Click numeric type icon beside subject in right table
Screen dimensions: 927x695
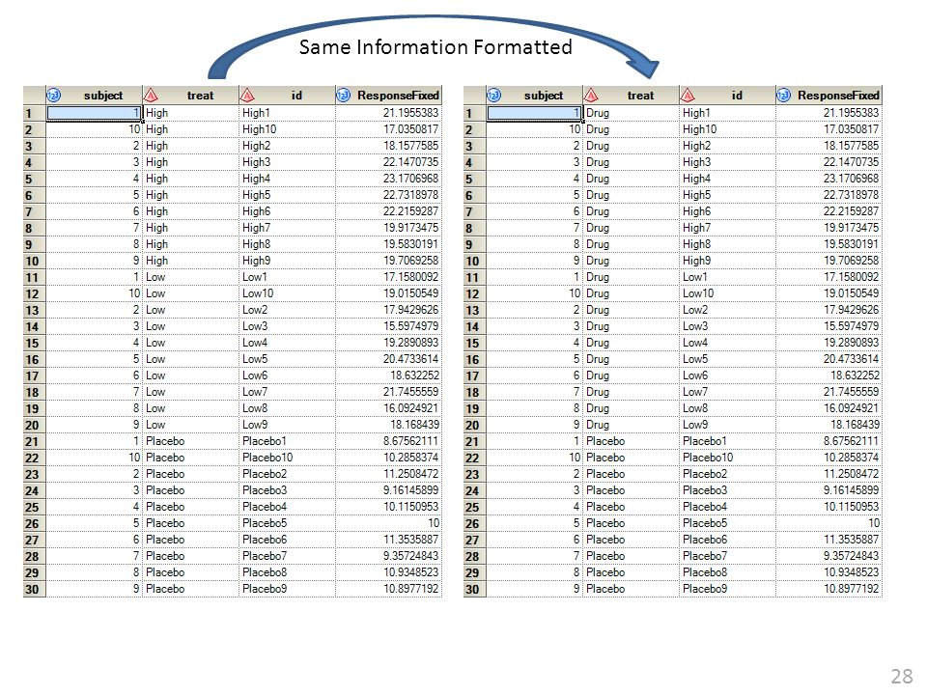pyautogui.click(x=494, y=96)
